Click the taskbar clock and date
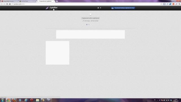The image size is (181, 102). click(x=176, y=100)
